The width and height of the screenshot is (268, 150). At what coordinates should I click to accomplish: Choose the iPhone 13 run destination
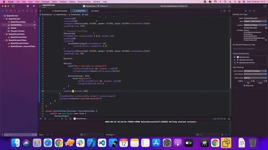(103, 6)
